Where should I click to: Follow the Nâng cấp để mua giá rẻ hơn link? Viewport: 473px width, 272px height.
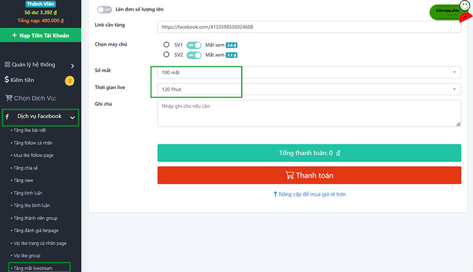point(309,194)
